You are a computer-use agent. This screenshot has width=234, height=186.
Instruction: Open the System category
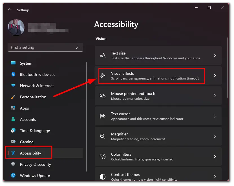[45, 63]
